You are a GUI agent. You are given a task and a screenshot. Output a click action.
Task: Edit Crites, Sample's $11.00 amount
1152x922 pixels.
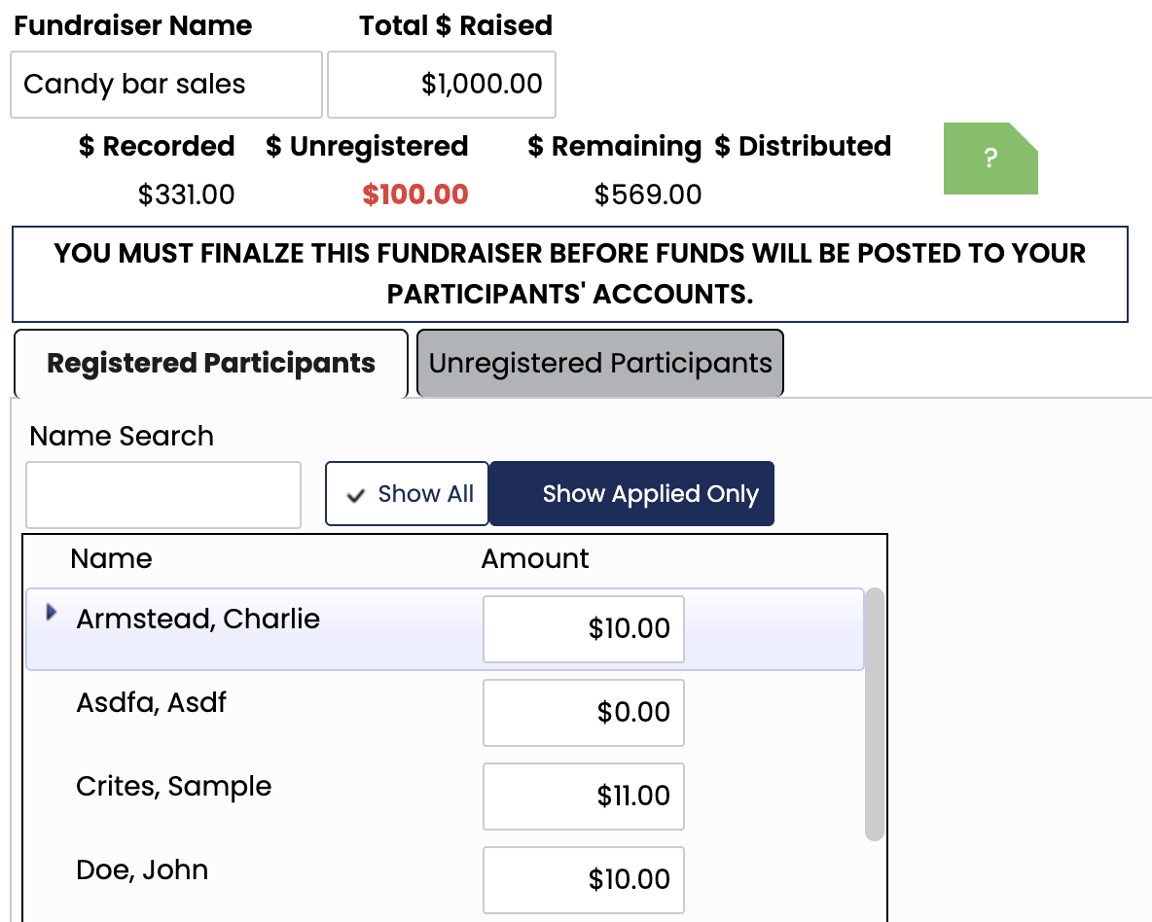pos(583,796)
